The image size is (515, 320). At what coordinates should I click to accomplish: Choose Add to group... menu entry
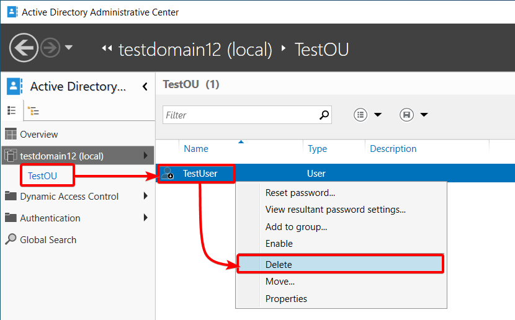(296, 227)
